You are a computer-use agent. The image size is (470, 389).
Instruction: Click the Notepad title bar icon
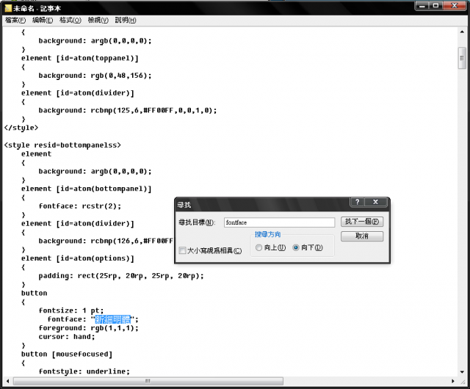pyautogui.click(x=8, y=8)
